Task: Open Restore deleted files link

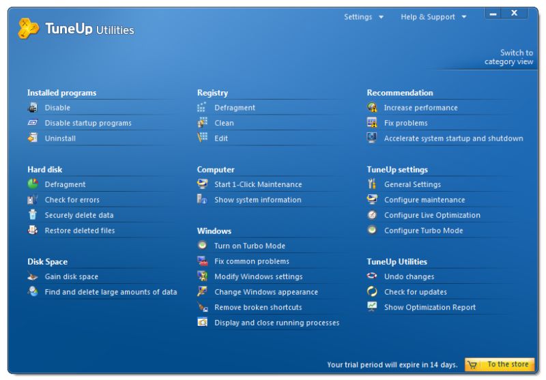Action: click(x=80, y=231)
